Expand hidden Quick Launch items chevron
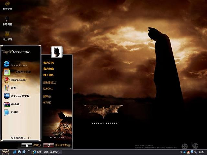Screen dimensions: 207x155 29,151
